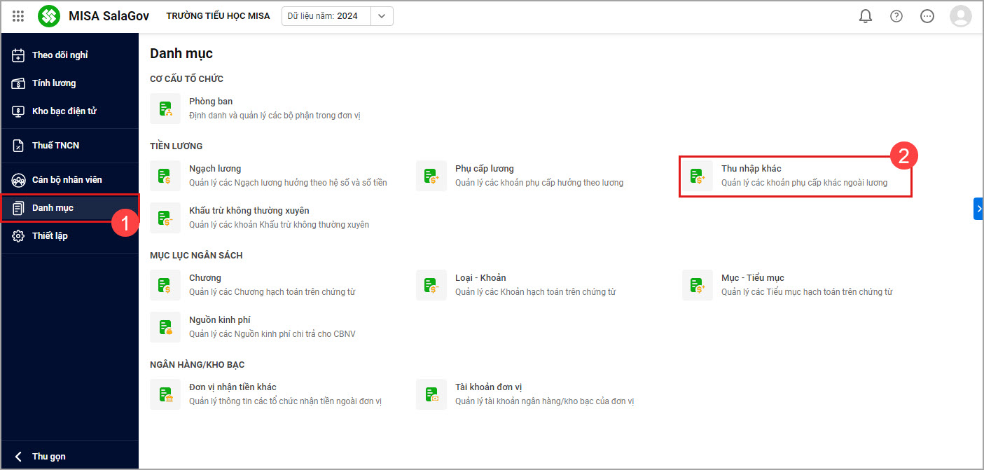Image resolution: width=984 pixels, height=470 pixels.
Task: Click the Phòng ban category icon
Action: [x=165, y=109]
